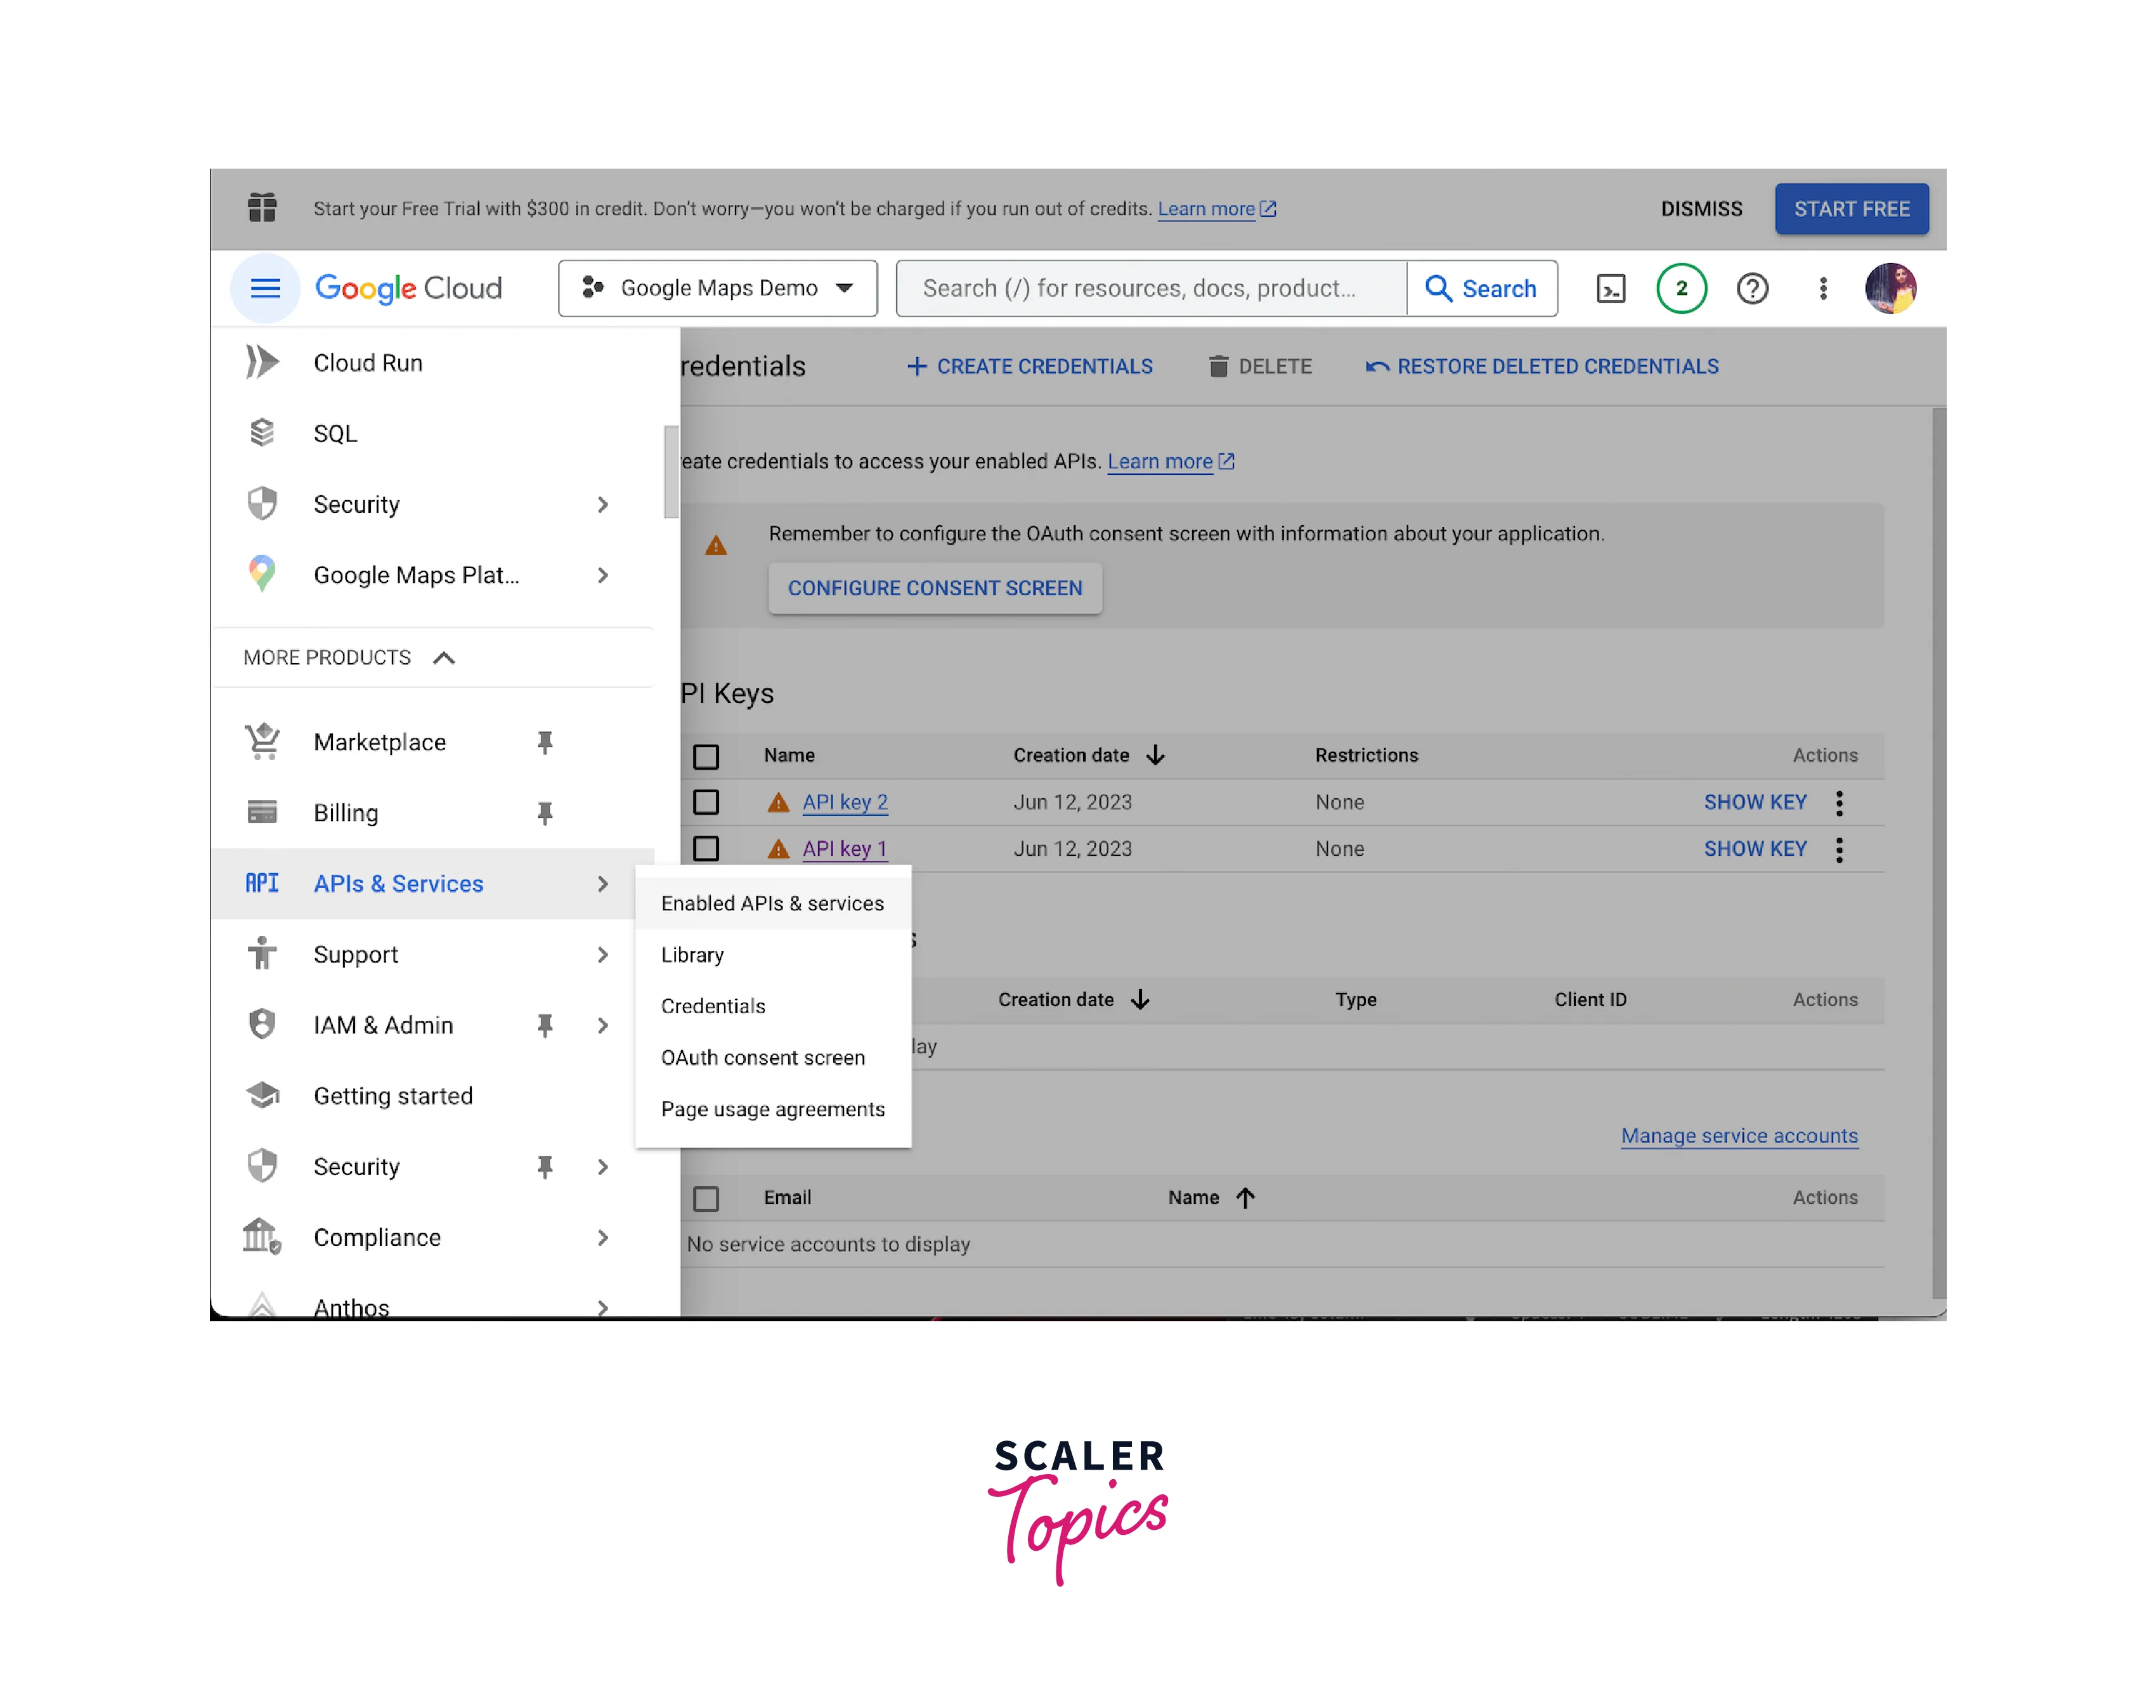Toggle the top credentials table checkbox

tap(710, 754)
